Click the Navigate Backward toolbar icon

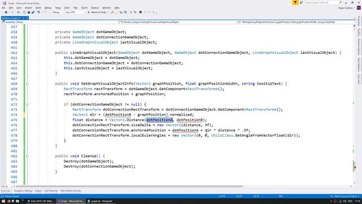(x=6, y=12)
